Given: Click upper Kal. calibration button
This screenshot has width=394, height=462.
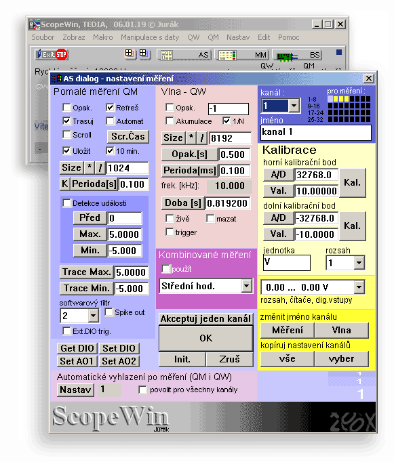Looking at the screenshot, I should click(352, 183).
